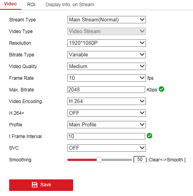Open the Profile dropdown showing Main Profile
Image resolution: width=193 pixels, height=196 pixels.
click(x=107, y=125)
